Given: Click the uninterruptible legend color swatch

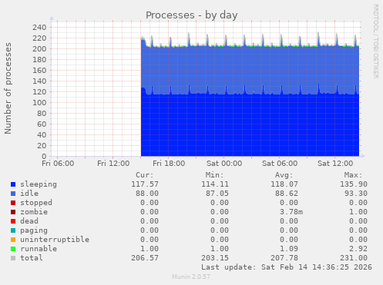Looking at the screenshot, I should point(13,240).
